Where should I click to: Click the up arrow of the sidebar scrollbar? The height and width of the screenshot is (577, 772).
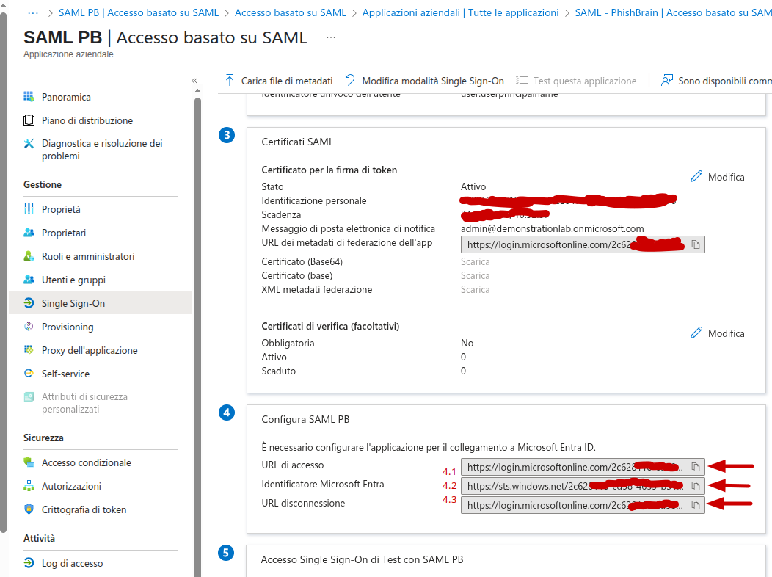[x=197, y=91]
